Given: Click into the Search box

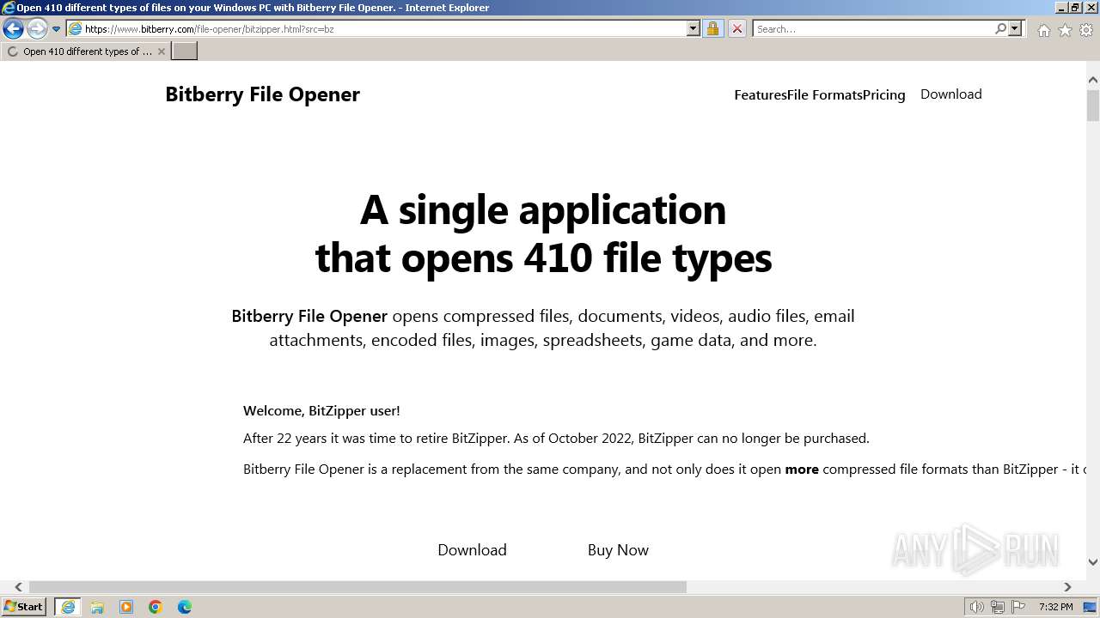Looking at the screenshot, I should click(x=872, y=28).
